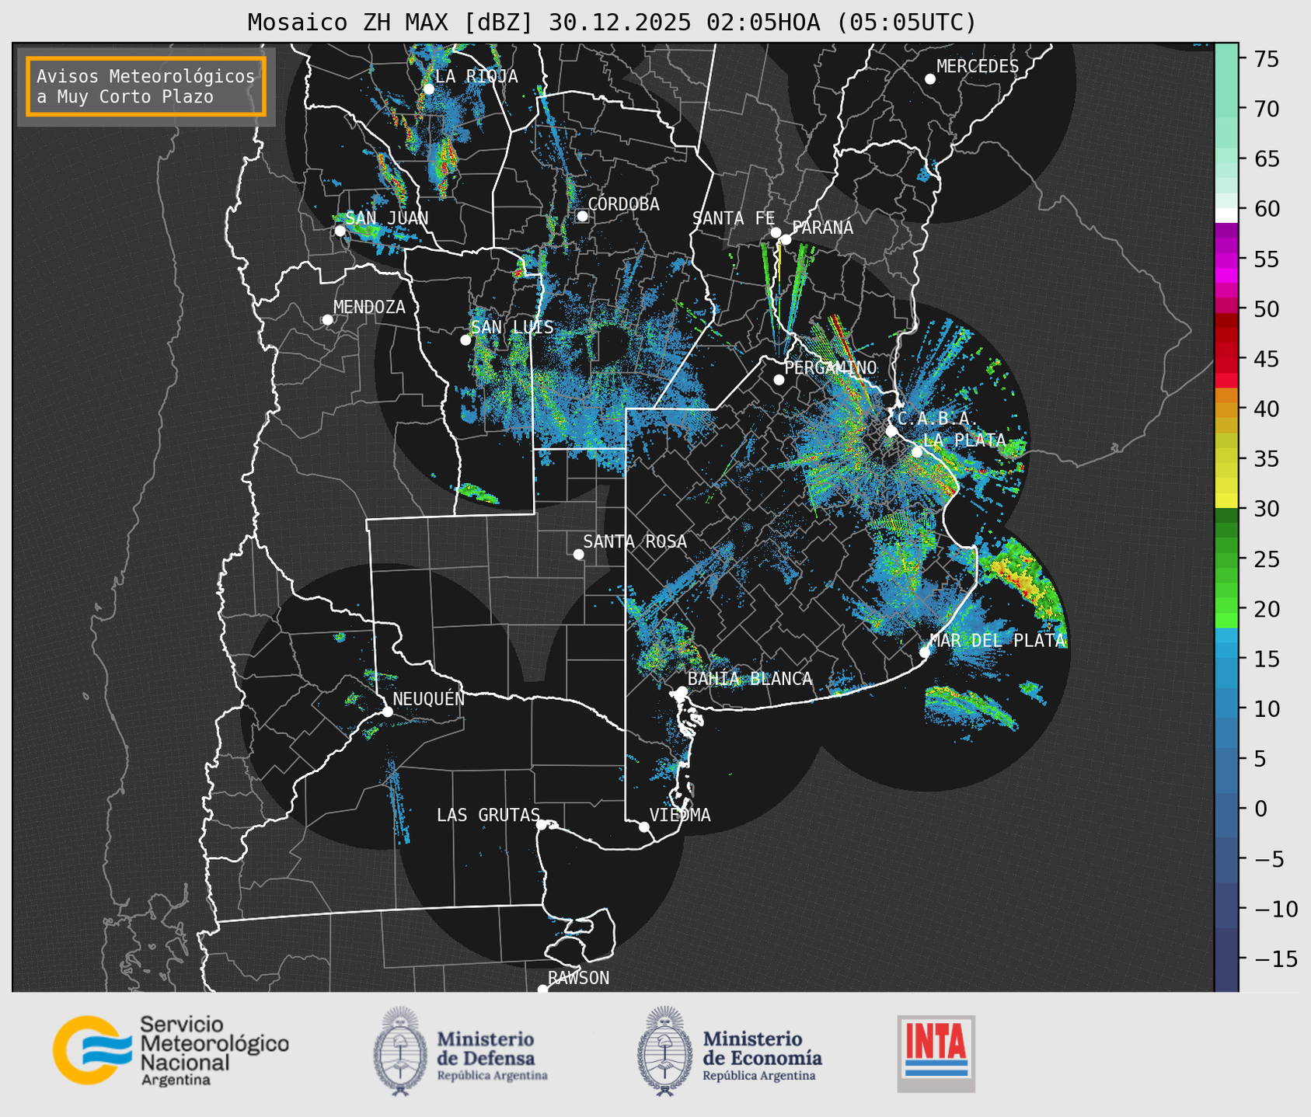Image resolution: width=1311 pixels, height=1117 pixels.
Task: Select the Córdoba city marker dot
Action: (x=582, y=216)
